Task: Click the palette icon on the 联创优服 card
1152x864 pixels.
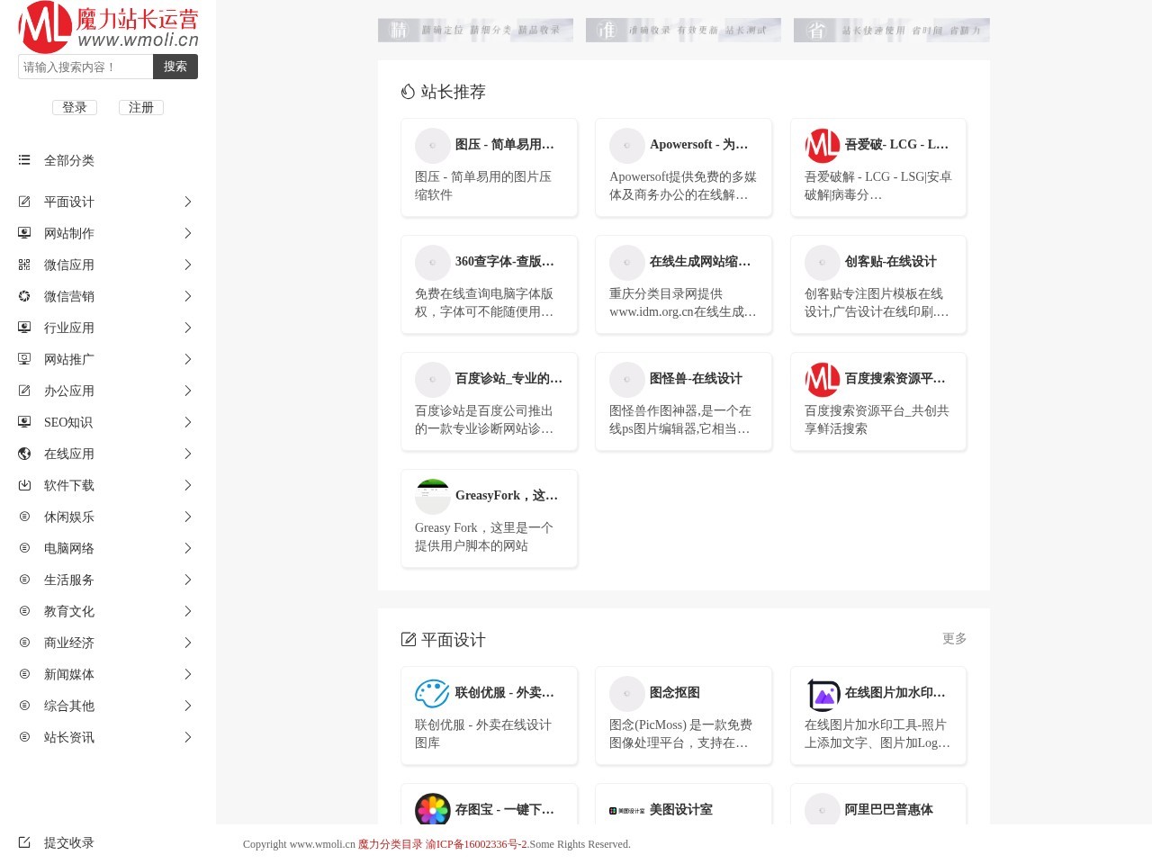Action: point(432,694)
